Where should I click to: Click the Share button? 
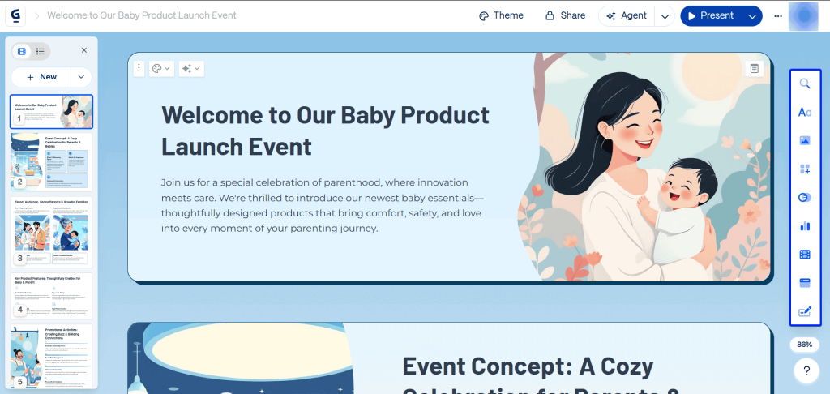point(565,16)
